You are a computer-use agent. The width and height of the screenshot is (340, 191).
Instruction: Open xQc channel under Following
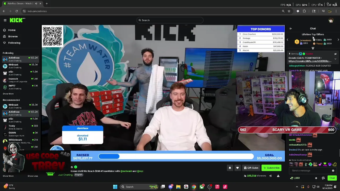[20, 73]
